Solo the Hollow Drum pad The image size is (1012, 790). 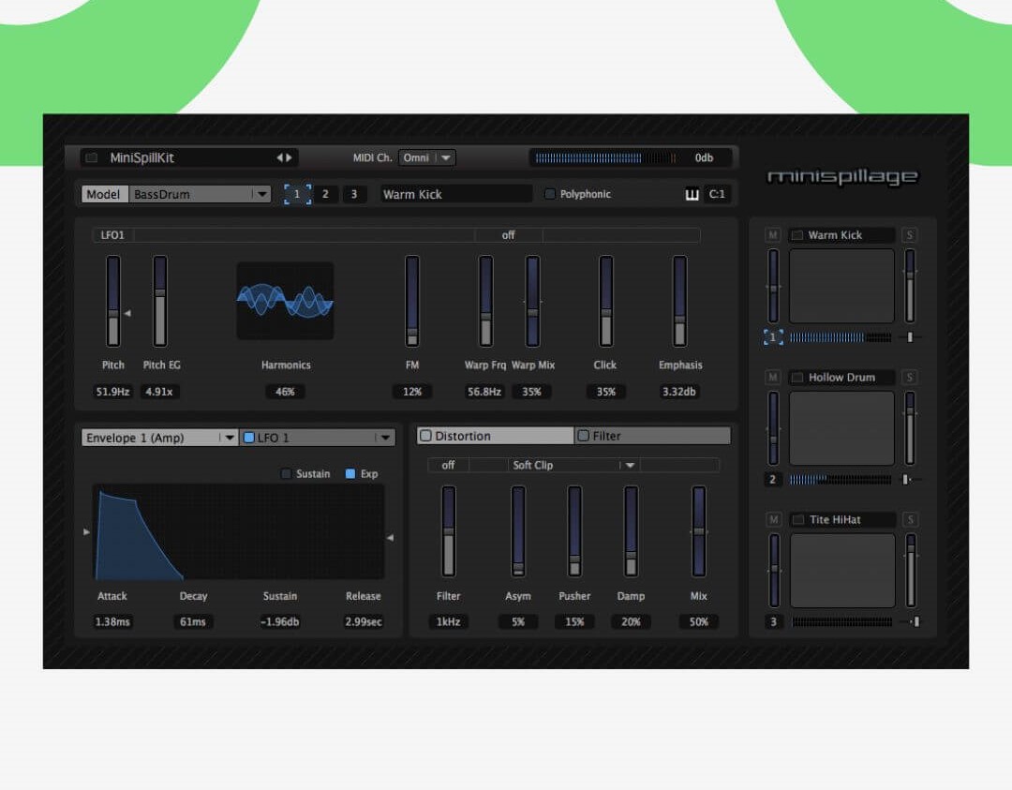(x=910, y=378)
